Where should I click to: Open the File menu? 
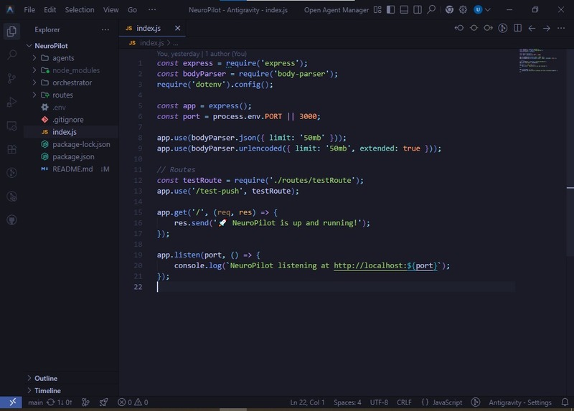coord(29,10)
